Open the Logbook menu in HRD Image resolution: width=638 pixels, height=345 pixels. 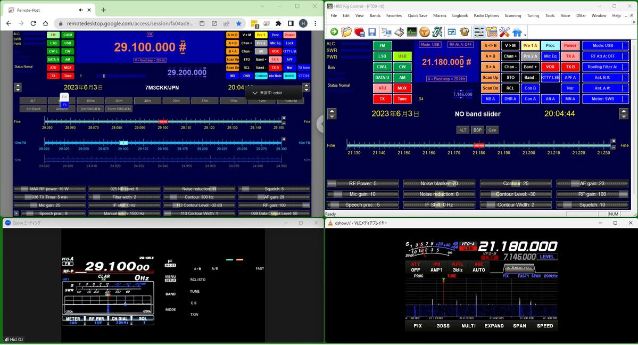click(x=460, y=15)
